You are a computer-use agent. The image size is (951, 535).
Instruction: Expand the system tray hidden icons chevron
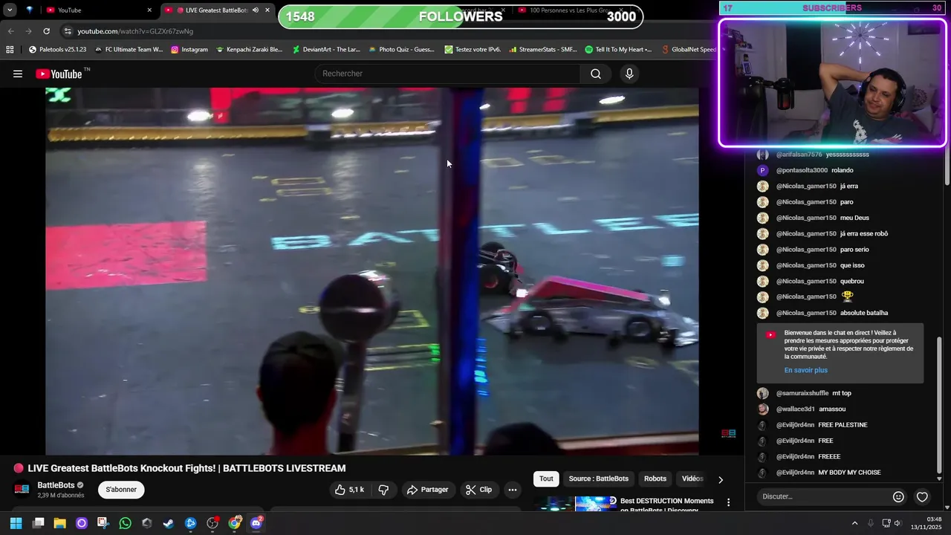(x=854, y=523)
